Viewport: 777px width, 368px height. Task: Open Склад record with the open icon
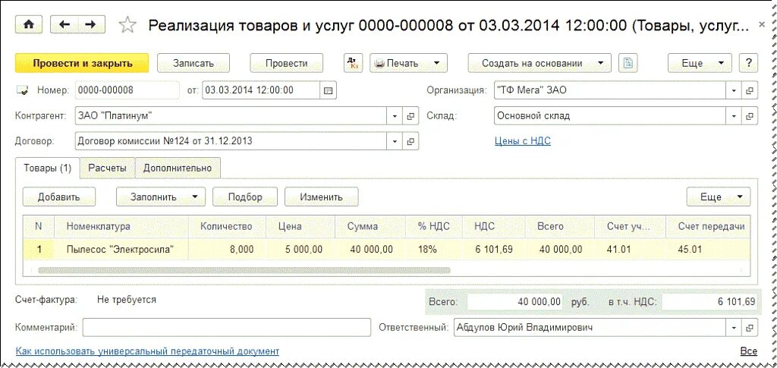pos(750,116)
